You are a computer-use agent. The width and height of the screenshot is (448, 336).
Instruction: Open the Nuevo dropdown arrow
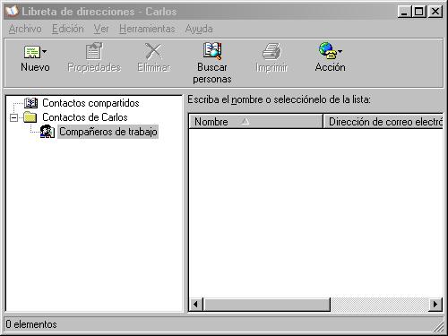44,52
